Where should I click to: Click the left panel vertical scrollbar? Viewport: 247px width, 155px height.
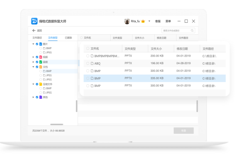tap(76, 106)
